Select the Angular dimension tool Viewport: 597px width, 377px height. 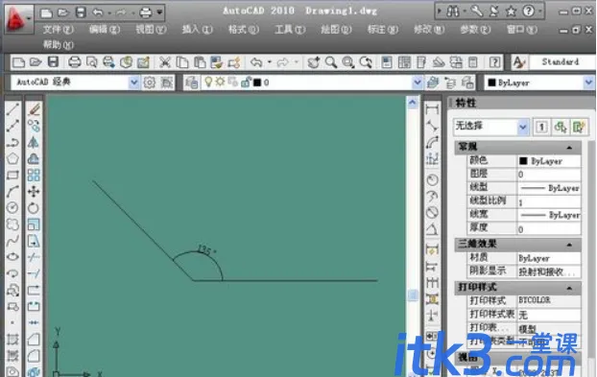pyautogui.click(x=432, y=229)
